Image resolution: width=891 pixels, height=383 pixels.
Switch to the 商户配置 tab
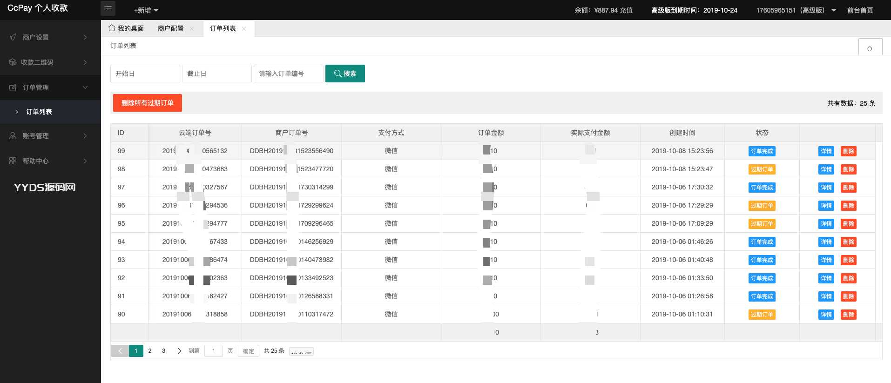[170, 29]
